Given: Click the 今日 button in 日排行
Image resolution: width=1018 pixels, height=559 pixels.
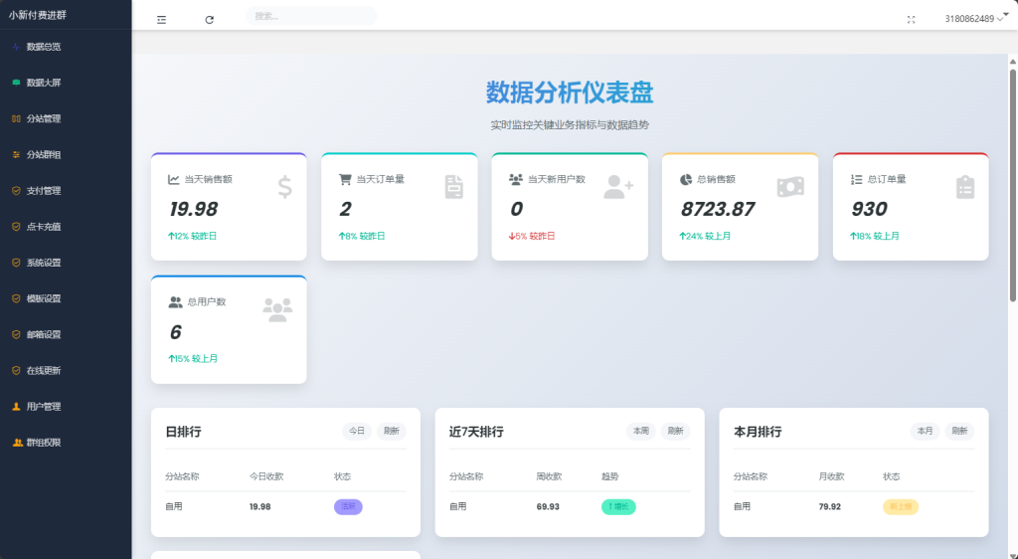Looking at the screenshot, I should (x=357, y=431).
